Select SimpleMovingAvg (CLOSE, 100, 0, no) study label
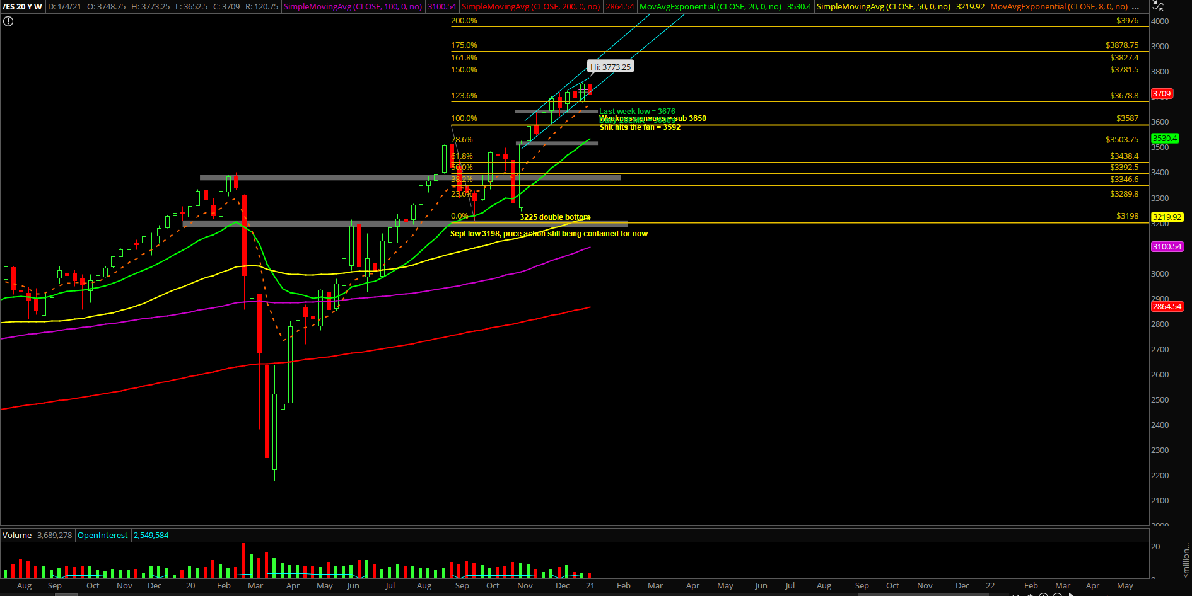Image resolution: width=1192 pixels, height=596 pixels. coord(353,7)
